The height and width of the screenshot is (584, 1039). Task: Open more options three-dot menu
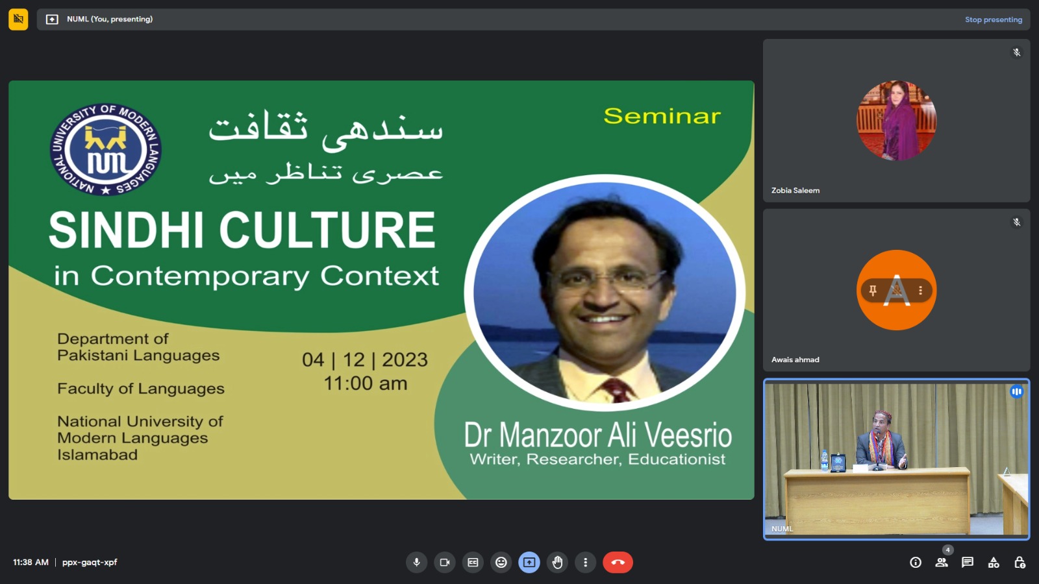[x=585, y=563]
